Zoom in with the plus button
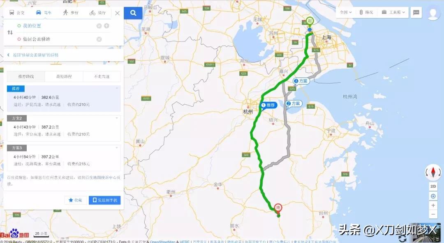 (x=433, y=205)
